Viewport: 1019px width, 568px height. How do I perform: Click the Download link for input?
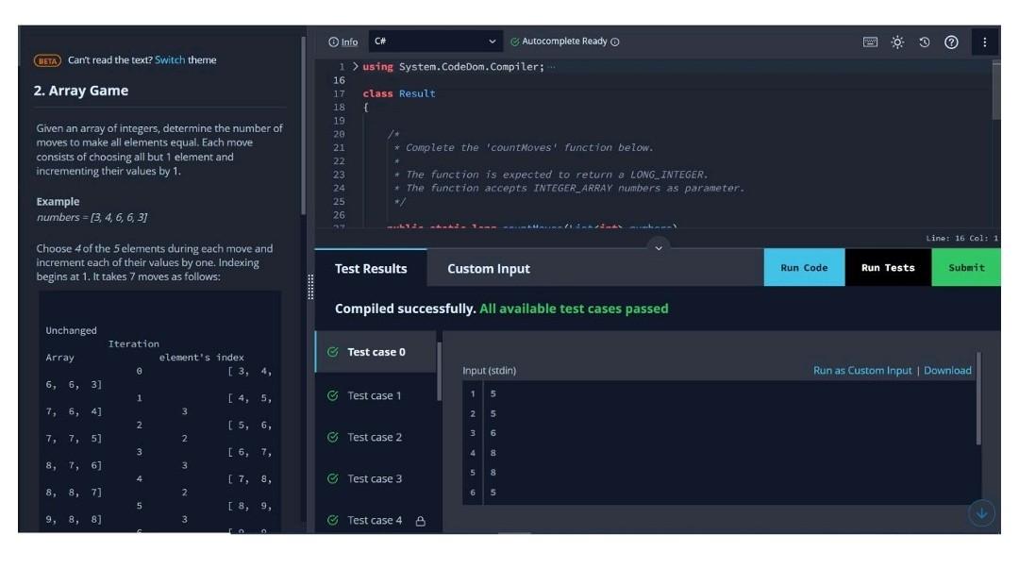coord(947,371)
